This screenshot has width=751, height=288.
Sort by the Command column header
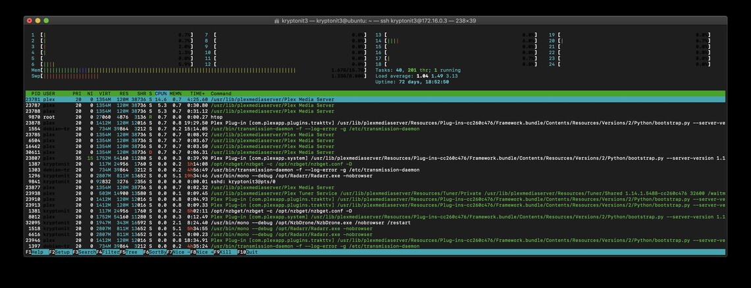pos(220,94)
